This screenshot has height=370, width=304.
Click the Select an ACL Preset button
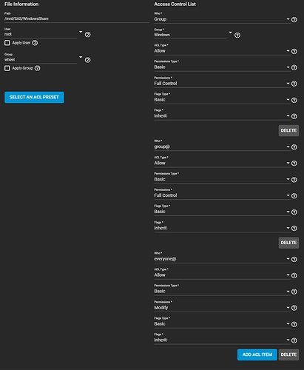tap(34, 97)
